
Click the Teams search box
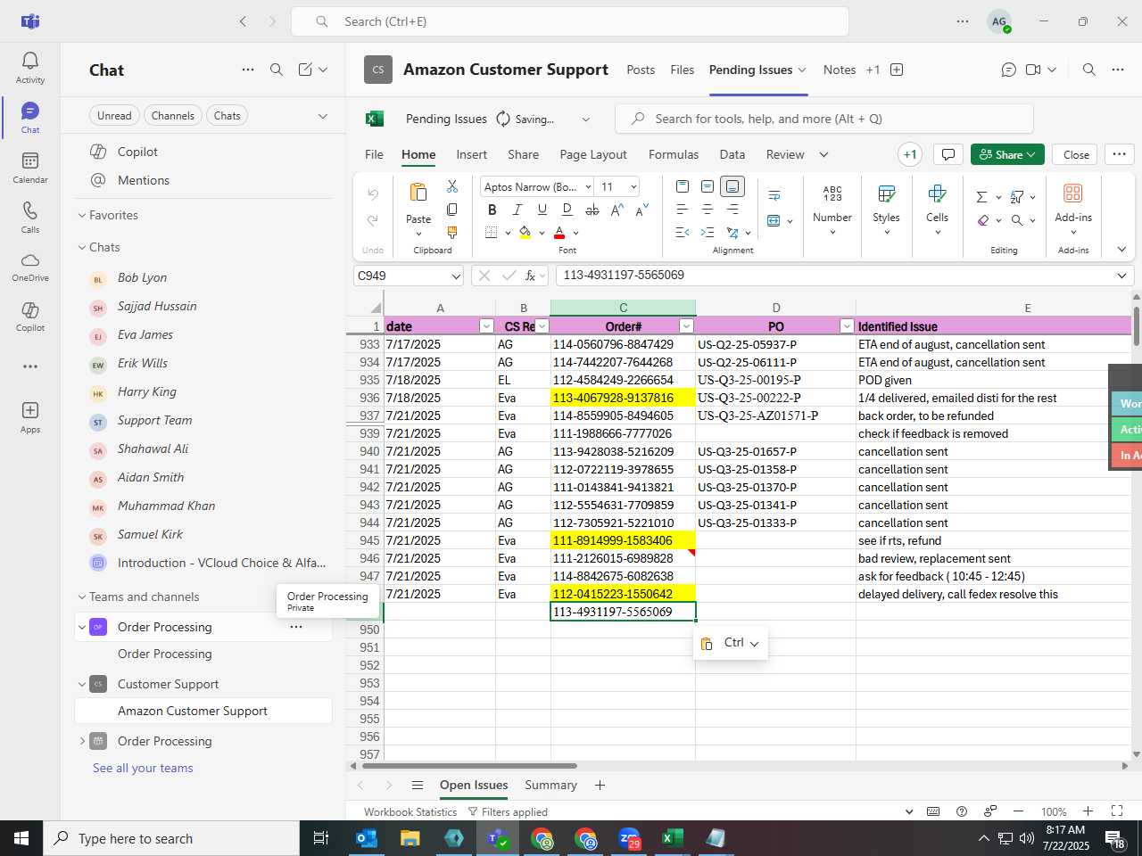(570, 21)
